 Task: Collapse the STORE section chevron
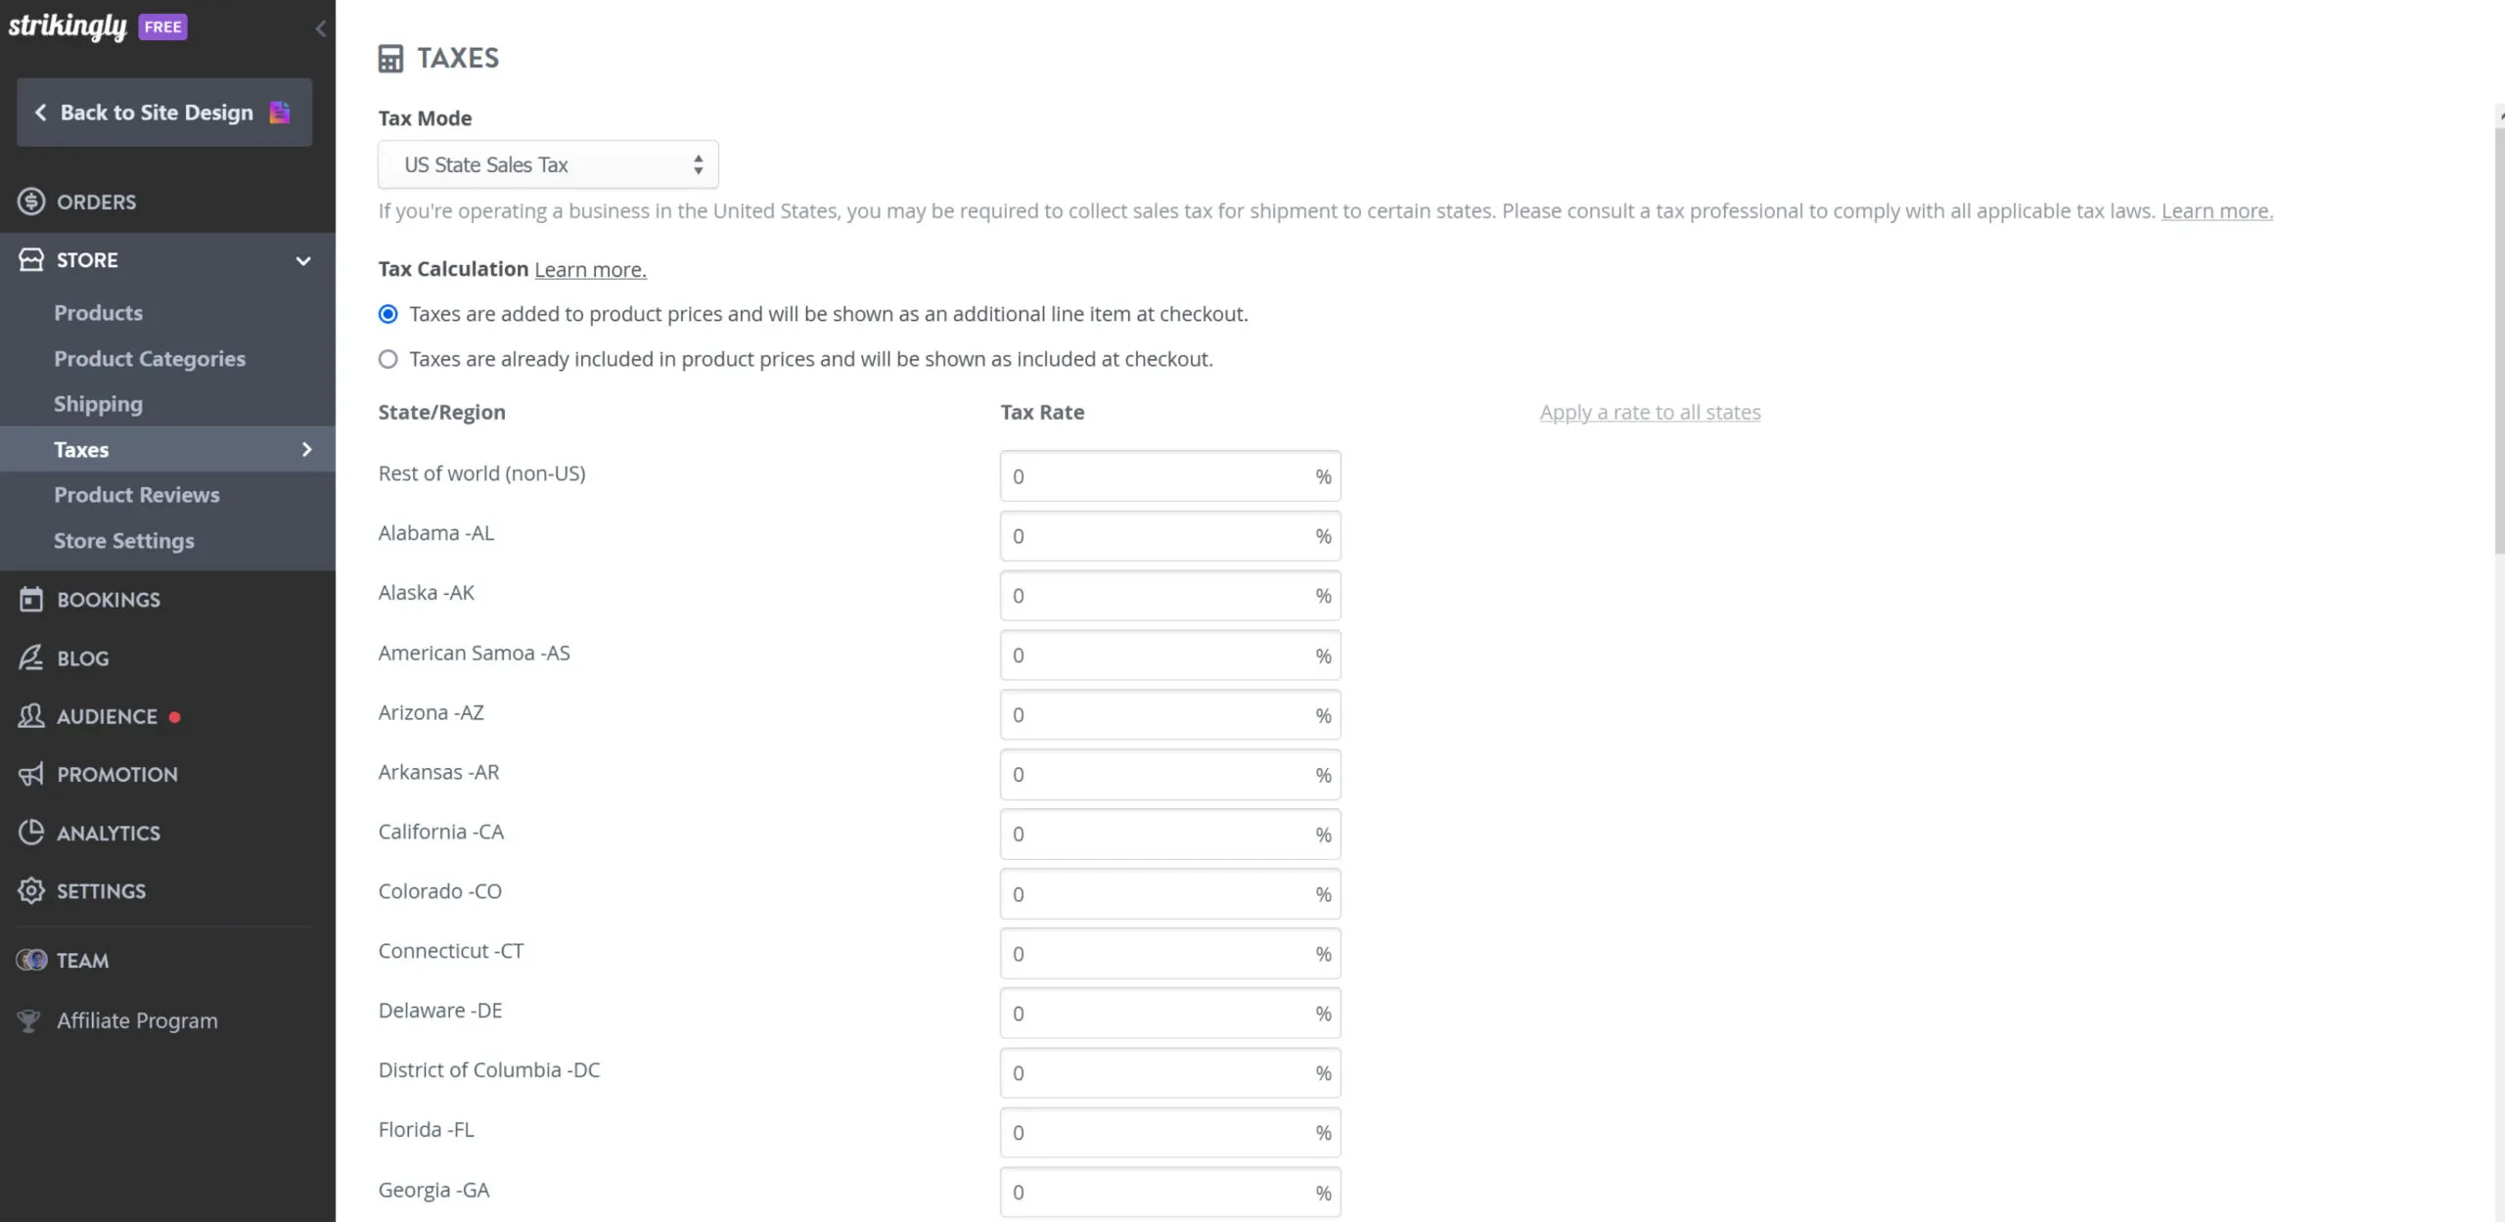tap(303, 260)
